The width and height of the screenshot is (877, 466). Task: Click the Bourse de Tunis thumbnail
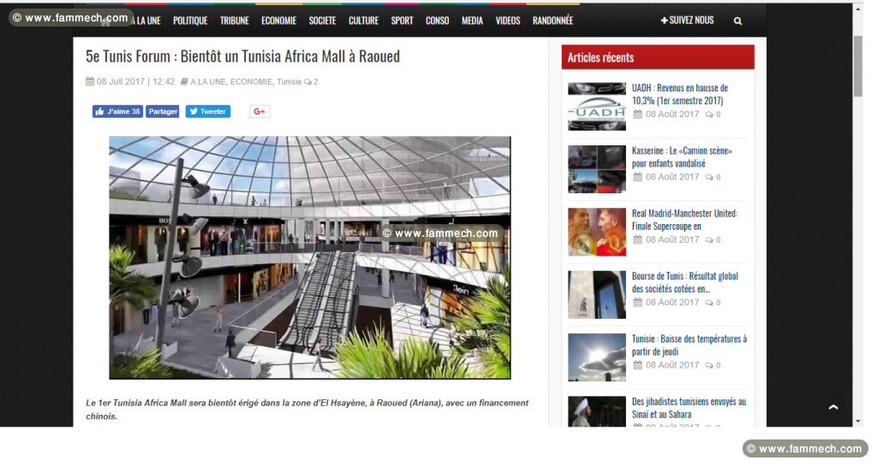click(597, 295)
